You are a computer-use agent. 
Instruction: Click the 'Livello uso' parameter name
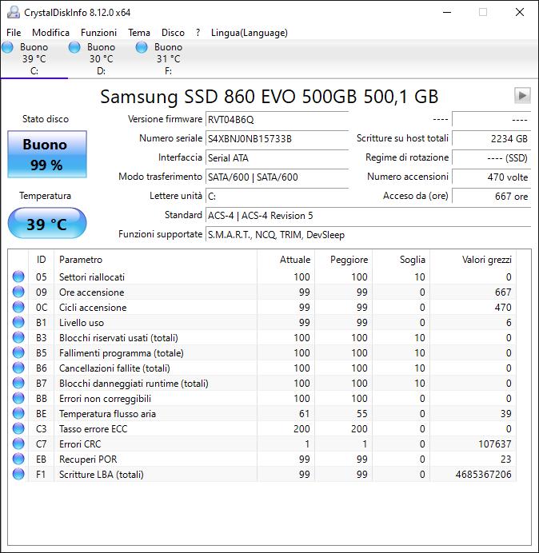pos(82,322)
